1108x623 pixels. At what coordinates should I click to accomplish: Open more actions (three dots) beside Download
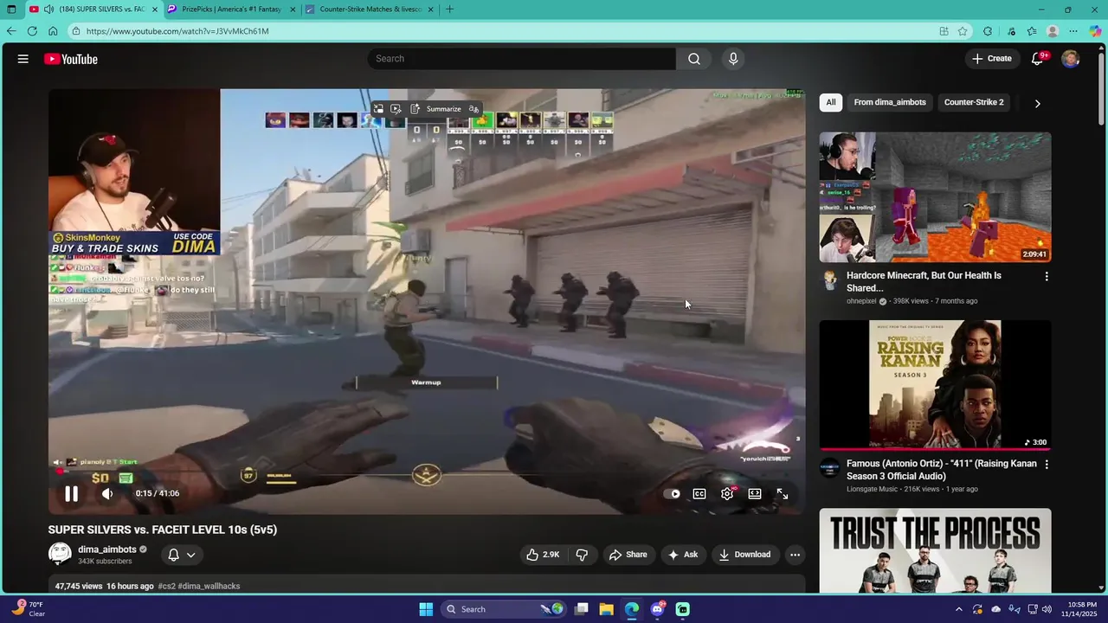click(x=795, y=555)
